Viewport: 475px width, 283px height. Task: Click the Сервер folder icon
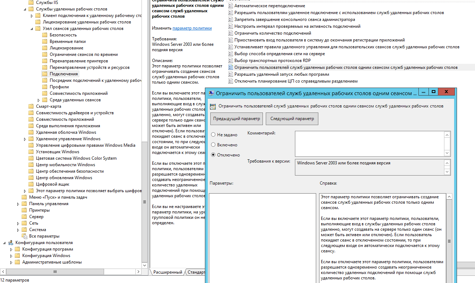pos(24,217)
